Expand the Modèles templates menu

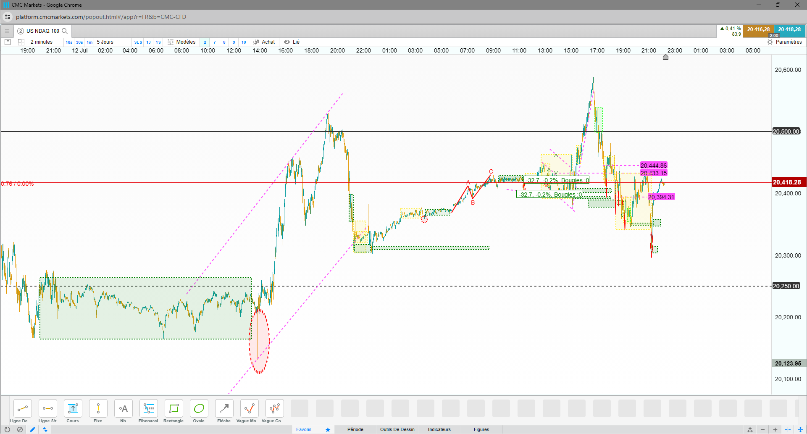[181, 42]
